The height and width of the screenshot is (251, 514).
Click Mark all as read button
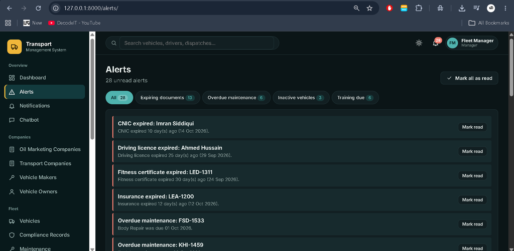click(x=469, y=78)
